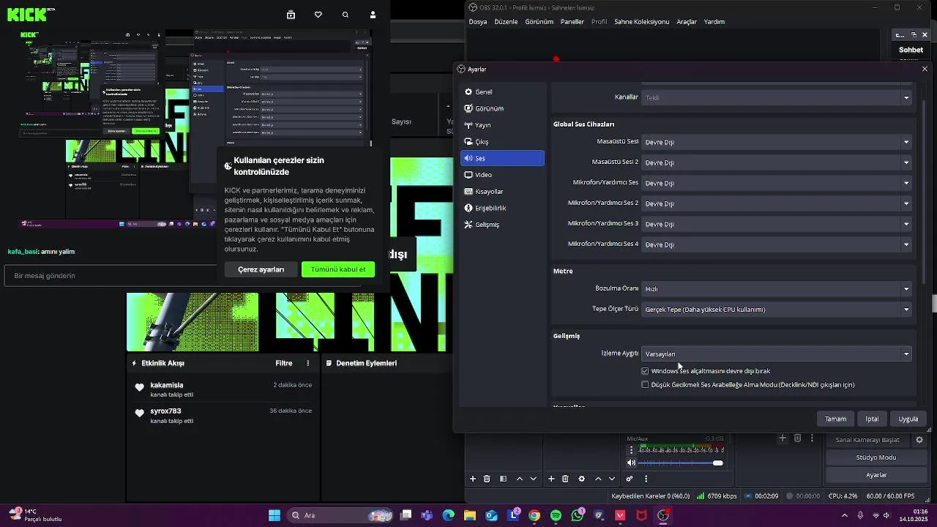Open Mikrofon/Yardımcı Ses dropdown
The height and width of the screenshot is (527, 937).
[x=777, y=183]
